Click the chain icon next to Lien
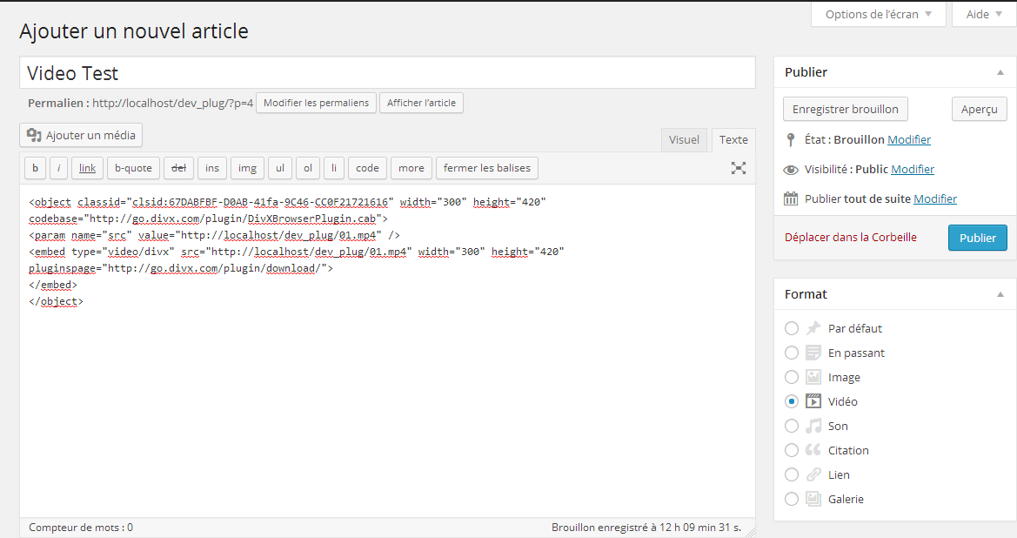 (x=813, y=474)
